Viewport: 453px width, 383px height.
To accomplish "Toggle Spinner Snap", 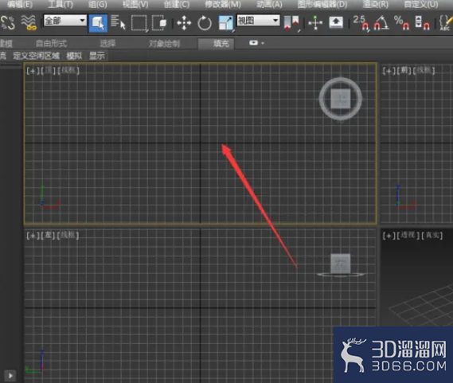I will [422, 23].
